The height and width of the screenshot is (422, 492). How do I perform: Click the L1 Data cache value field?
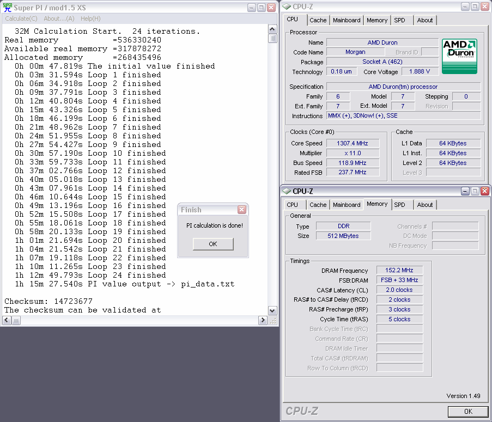(x=453, y=143)
